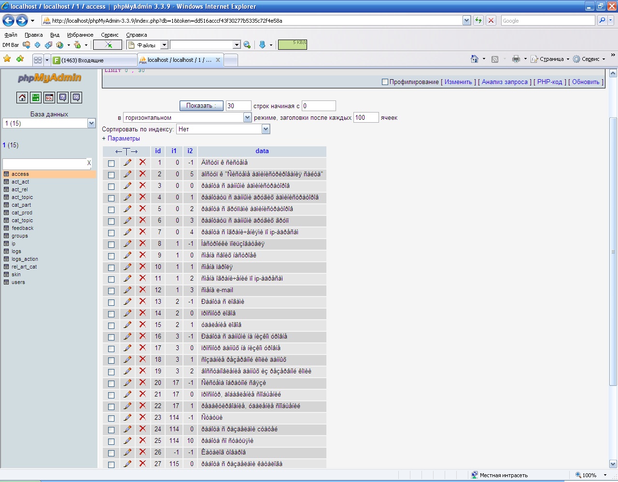
Task: Open the Файлы dropdown in DM Bar
Action: pos(164,45)
